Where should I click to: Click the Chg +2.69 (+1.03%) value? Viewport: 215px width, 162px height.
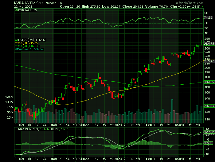click(186, 6)
